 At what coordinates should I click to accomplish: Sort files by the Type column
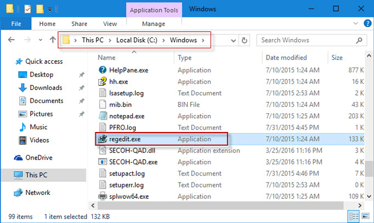(185, 58)
